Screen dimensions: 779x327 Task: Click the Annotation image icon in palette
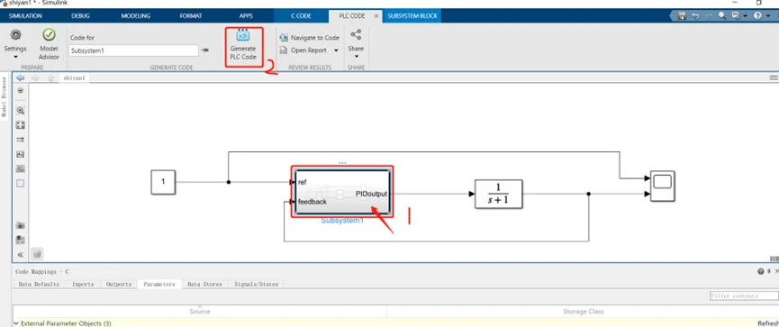point(21,155)
